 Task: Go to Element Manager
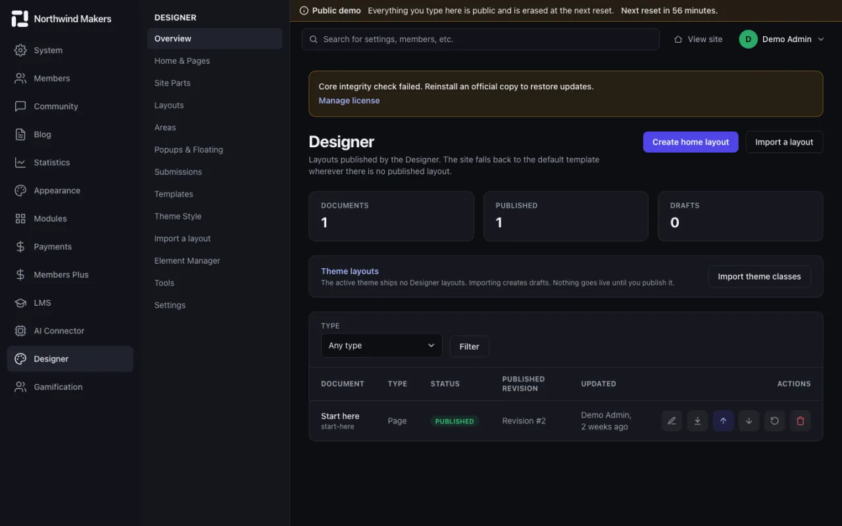tap(215, 261)
